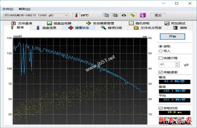The image size is (197, 128).
Task: Close the window
Action: (x=190, y=3)
